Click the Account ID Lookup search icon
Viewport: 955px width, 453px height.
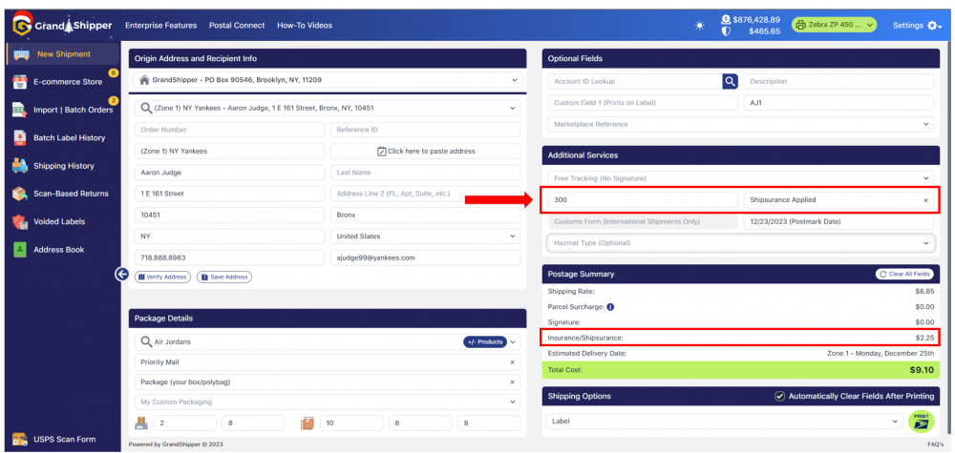point(730,81)
